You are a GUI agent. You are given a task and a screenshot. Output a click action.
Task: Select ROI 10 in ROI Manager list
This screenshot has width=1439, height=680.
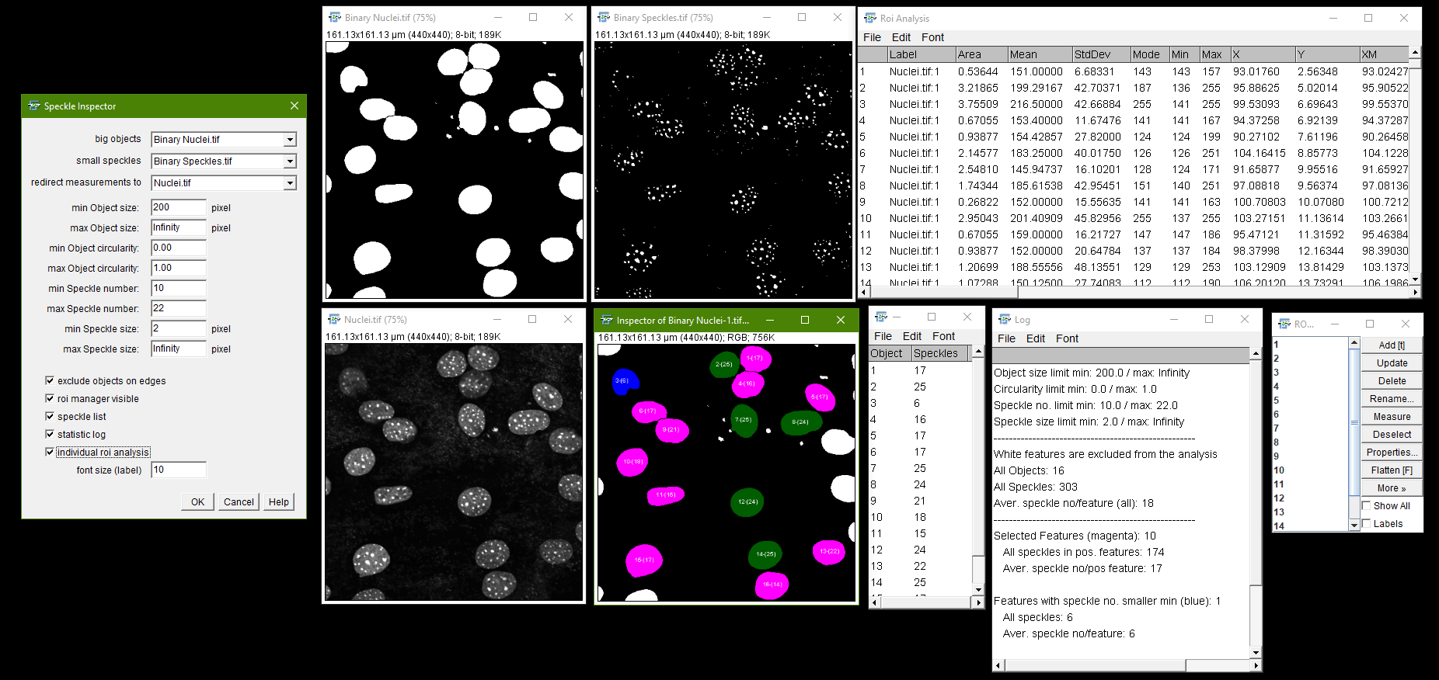click(1310, 470)
